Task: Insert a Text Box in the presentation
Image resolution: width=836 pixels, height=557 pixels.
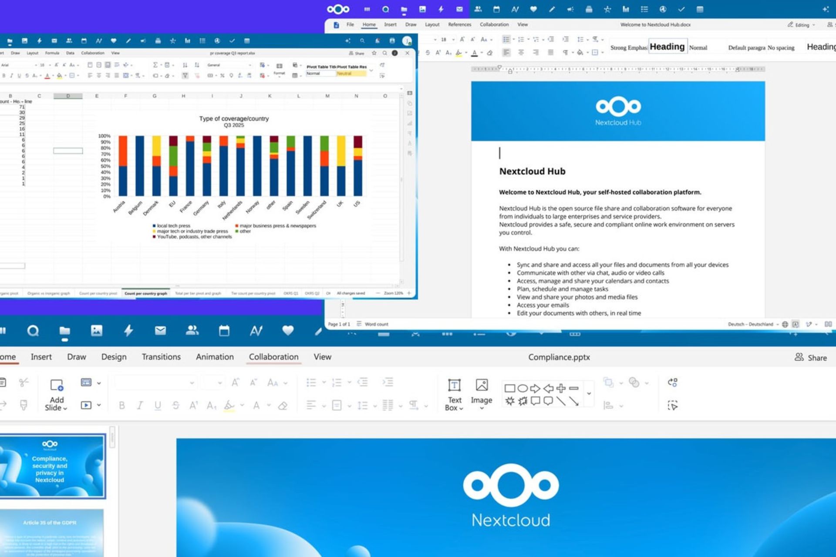Action: point(454,394)
